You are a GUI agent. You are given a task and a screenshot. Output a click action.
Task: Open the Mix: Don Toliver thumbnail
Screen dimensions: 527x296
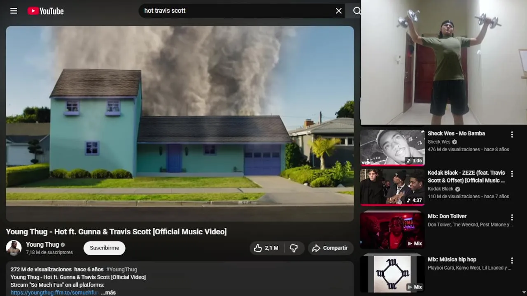[x=392, y=230]
